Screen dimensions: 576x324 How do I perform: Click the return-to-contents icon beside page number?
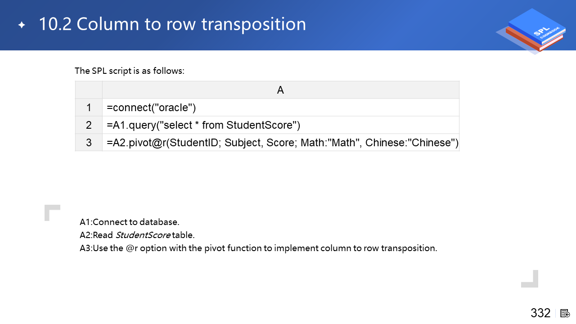coord(565,313)
